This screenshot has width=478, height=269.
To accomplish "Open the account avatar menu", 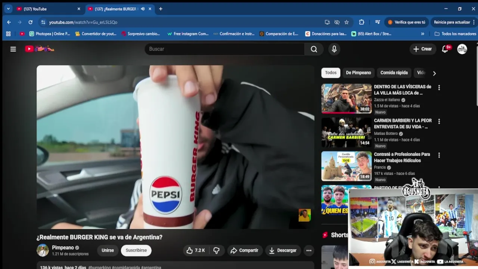I will coord(462,49).
